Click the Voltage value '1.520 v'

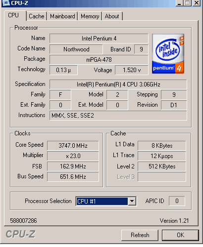(x=132, y=70)
